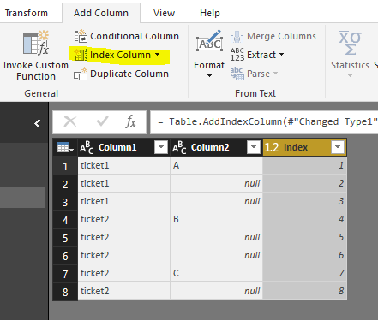Open the Help tab
378x320 pixels.
coord(210,13)
